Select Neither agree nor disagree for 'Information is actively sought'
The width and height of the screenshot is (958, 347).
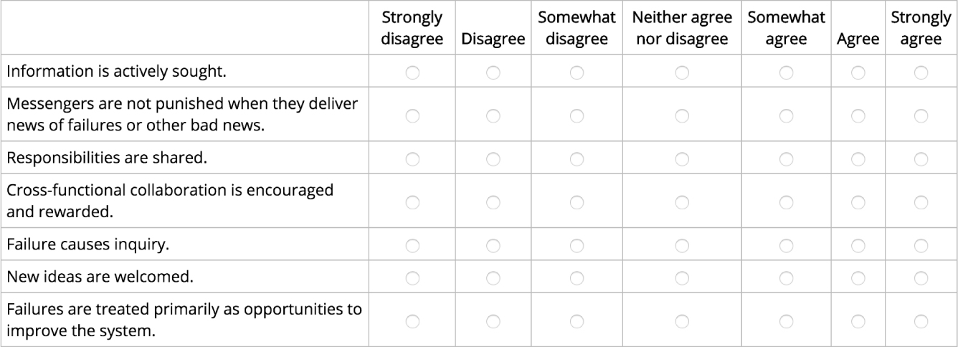681,72
